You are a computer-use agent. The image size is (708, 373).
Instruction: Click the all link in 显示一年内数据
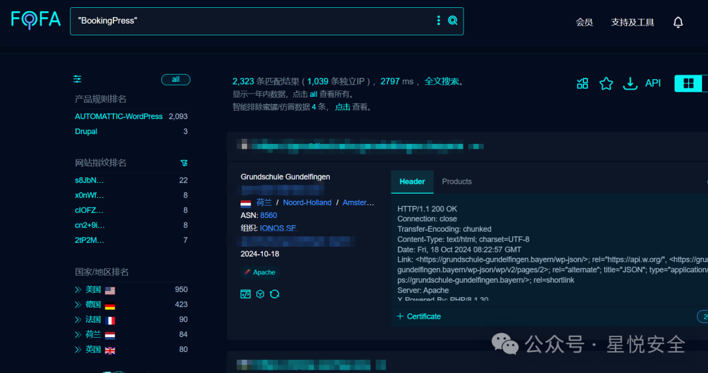pos(313,95)
